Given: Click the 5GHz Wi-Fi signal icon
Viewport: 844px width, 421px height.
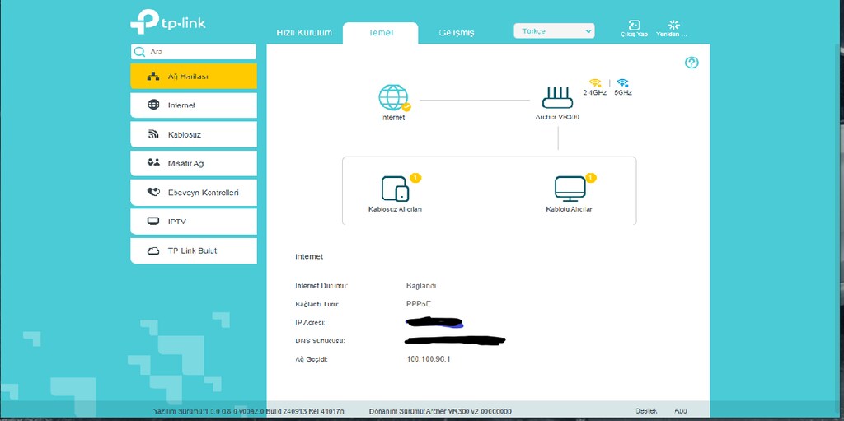Looking at the screenshot, I should (622, 83).
